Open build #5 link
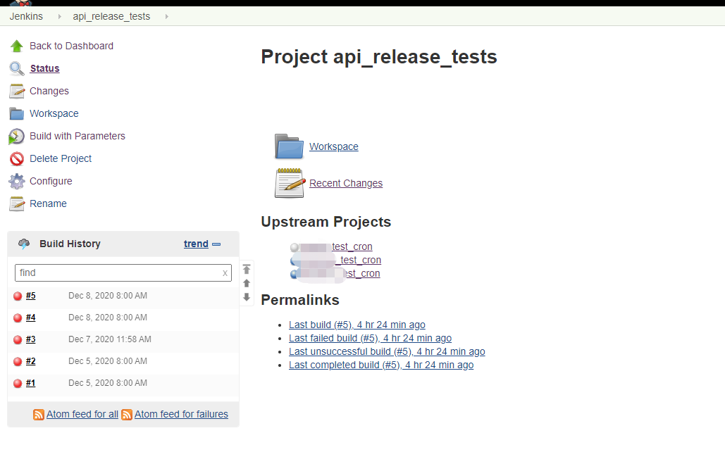Screen dimensions: 725x464 pyautogui.click(x=30, y=296)
